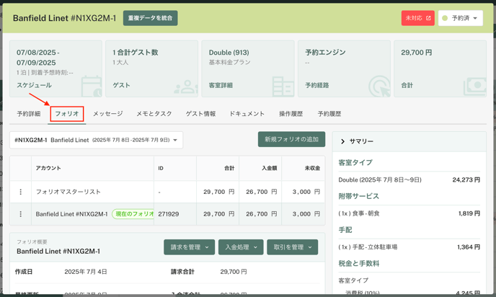Image resolution: width=496 pixels, height=297 pixels.
Task: Click the アカウント column header
Action: pos(48,168)
